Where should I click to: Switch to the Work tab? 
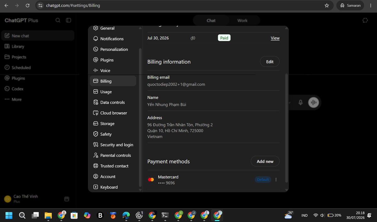click(x=242, y=20)
